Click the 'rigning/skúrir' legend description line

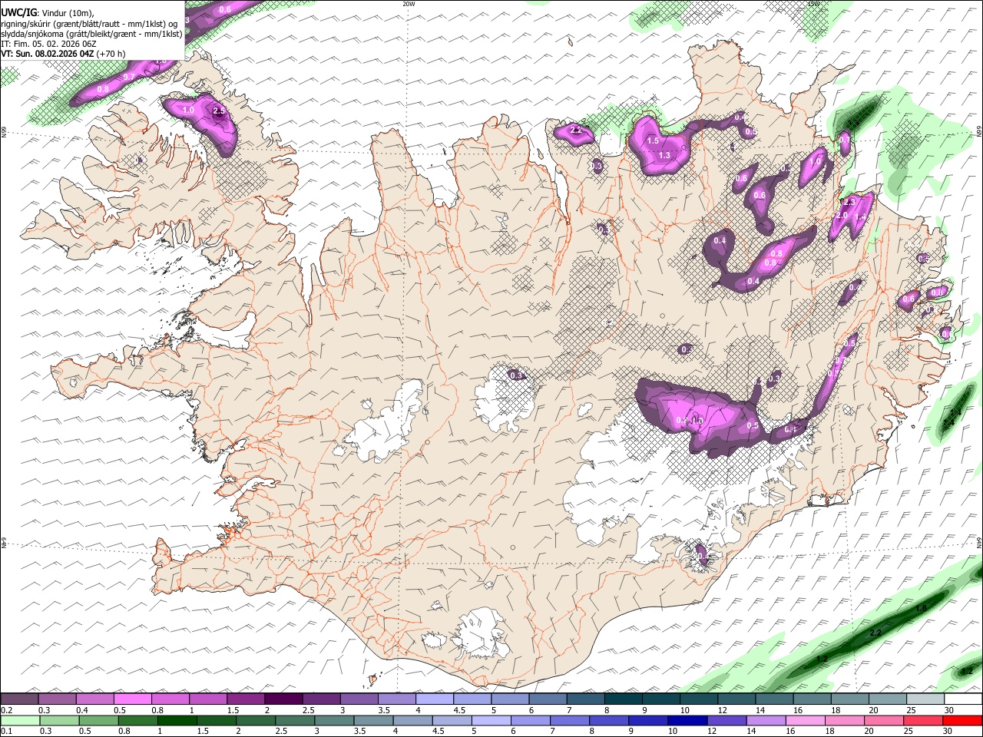tap(89, 23)
